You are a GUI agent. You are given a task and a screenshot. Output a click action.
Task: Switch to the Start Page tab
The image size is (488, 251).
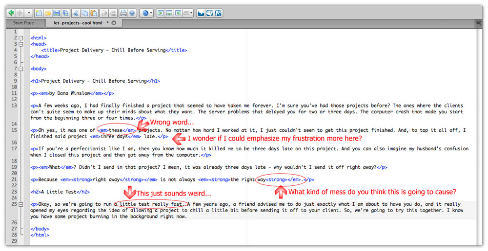point(23,23)
